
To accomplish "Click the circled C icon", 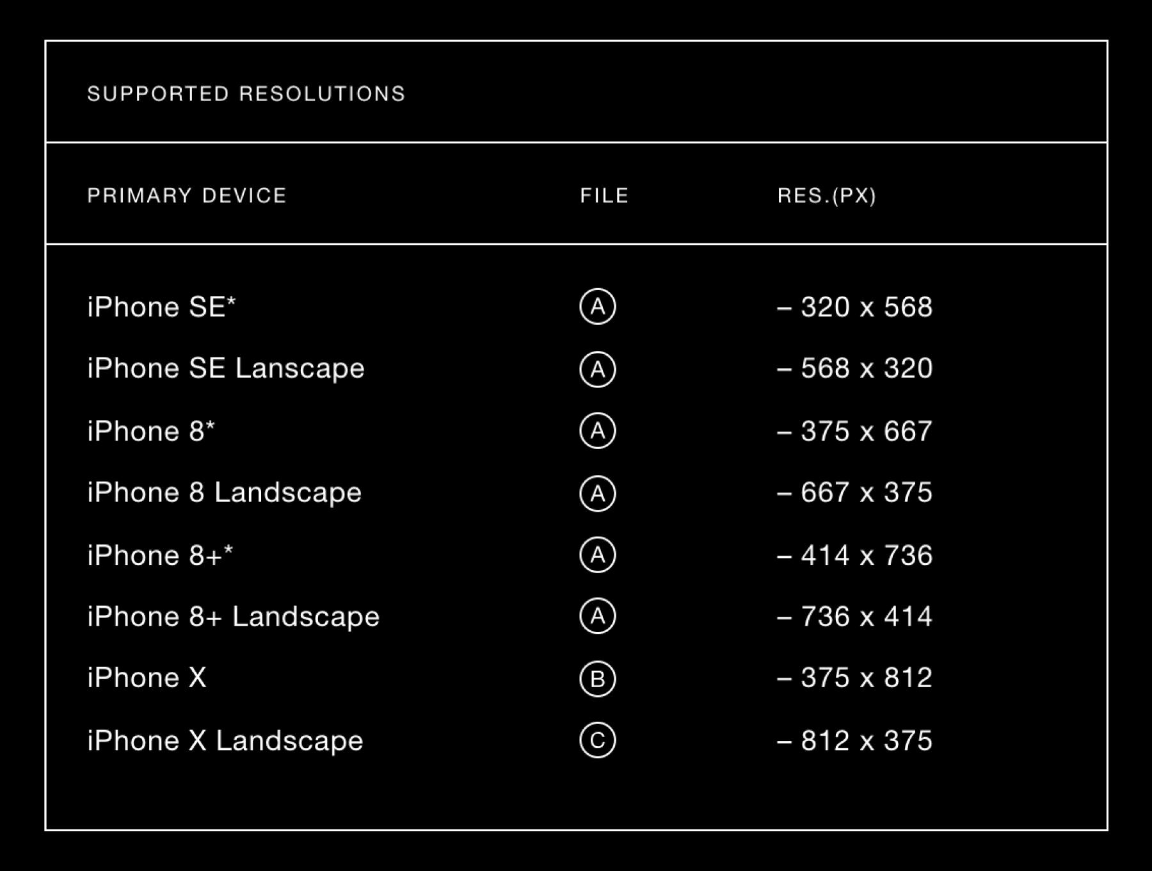I will 597,740.
